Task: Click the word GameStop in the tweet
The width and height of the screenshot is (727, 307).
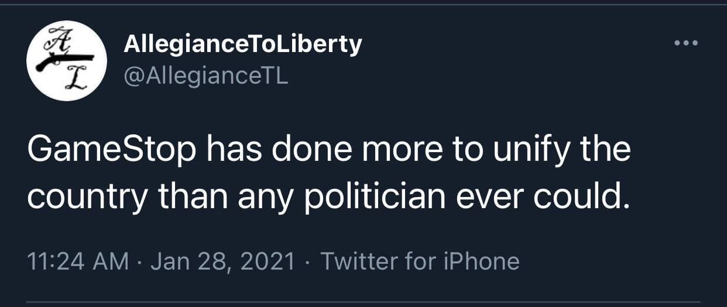Action: point(111,150)
